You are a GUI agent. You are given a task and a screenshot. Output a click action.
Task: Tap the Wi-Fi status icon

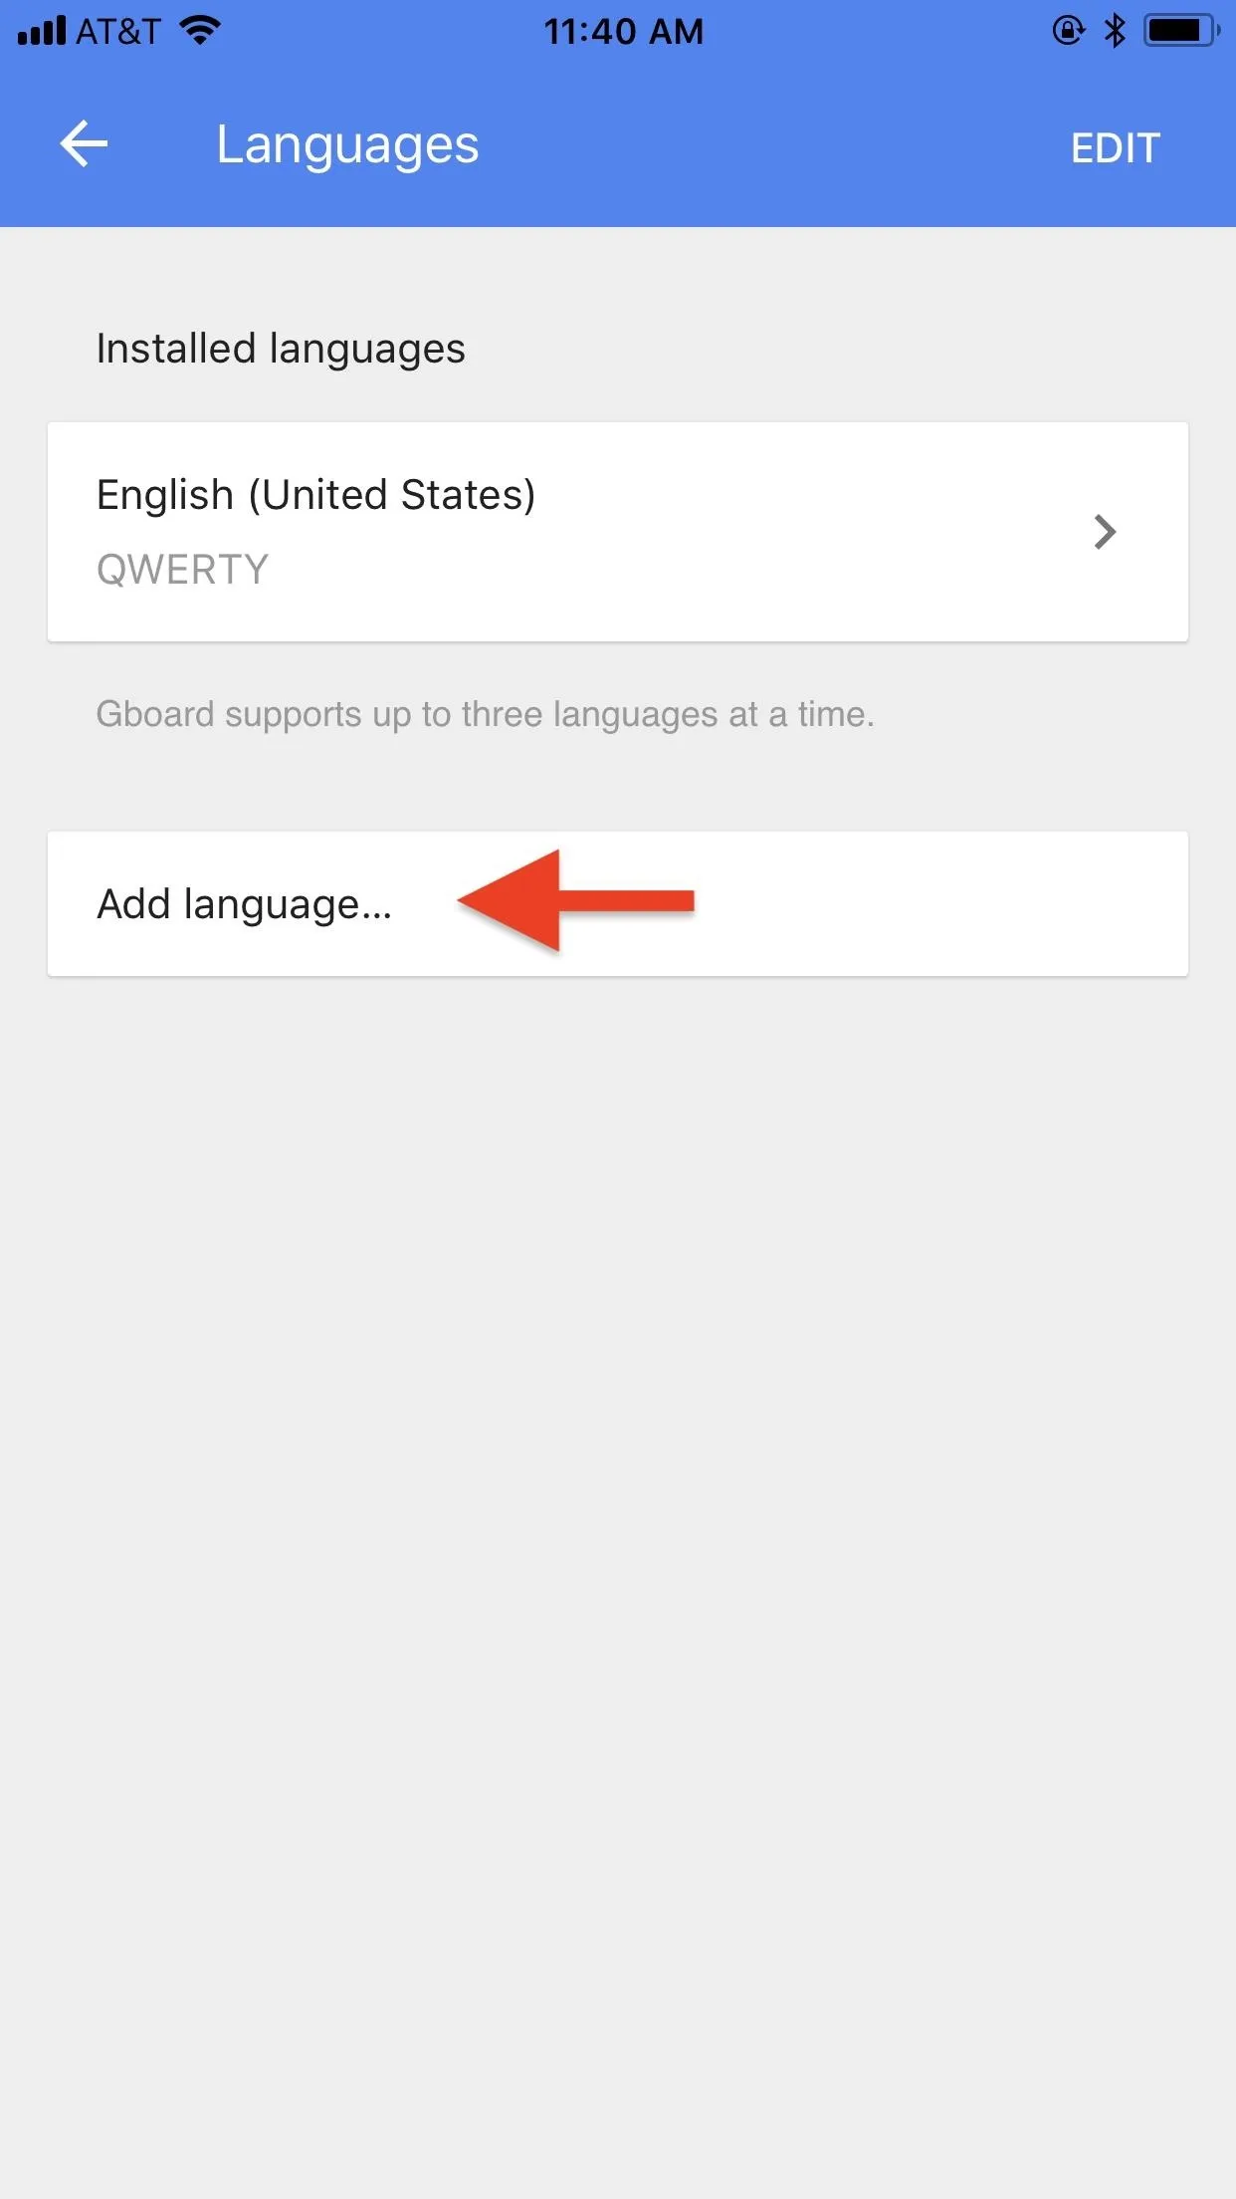(200, 31)
